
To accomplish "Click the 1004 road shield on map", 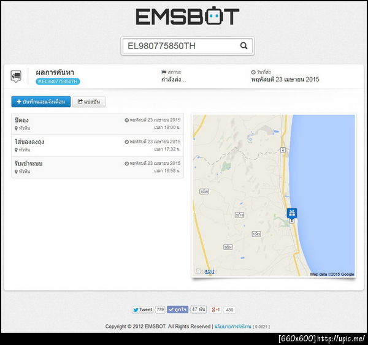I will pos(228,247).
